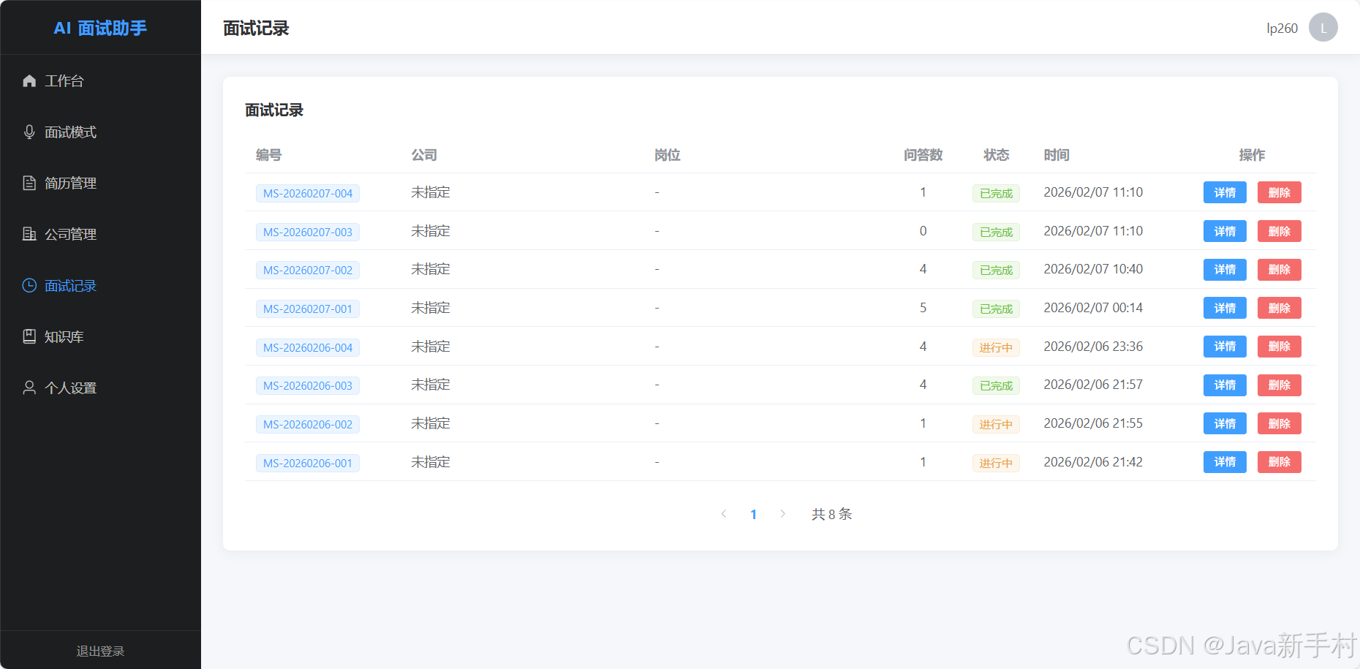Click the 编号 column header
The width and height of the screenshot is (1360, 669).
[x=268, y=154]
